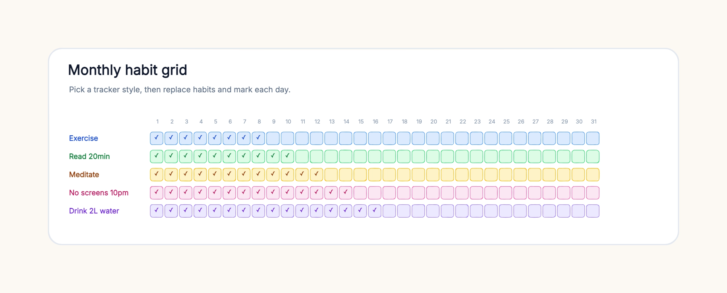Click the day 16 column header

375,122
